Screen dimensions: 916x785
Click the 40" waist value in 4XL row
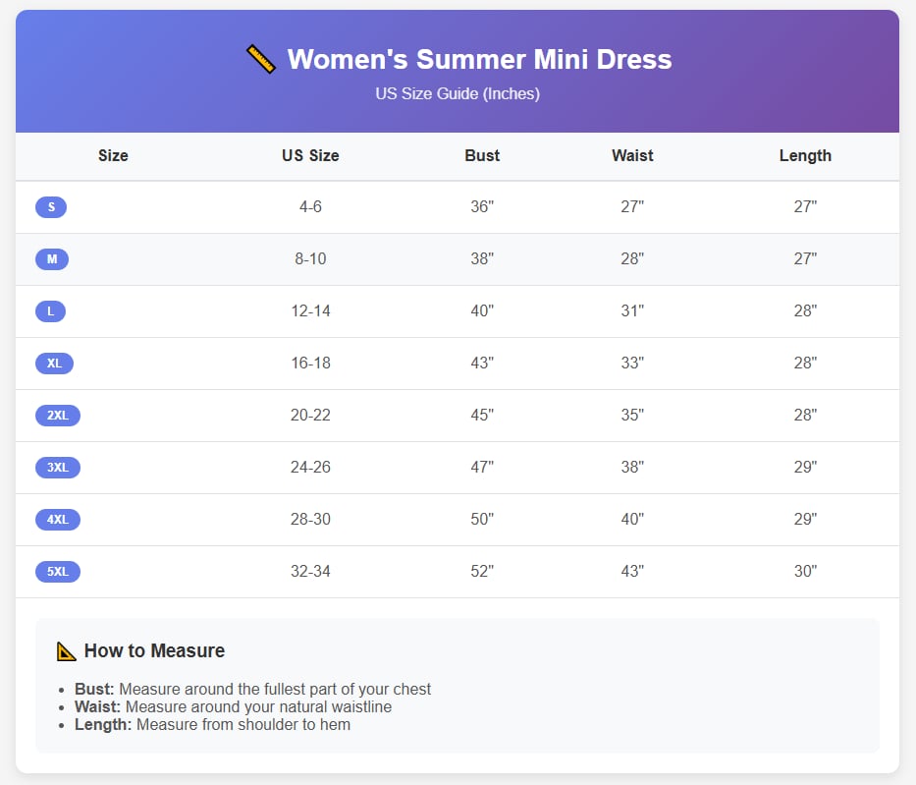tap(632, 519)
